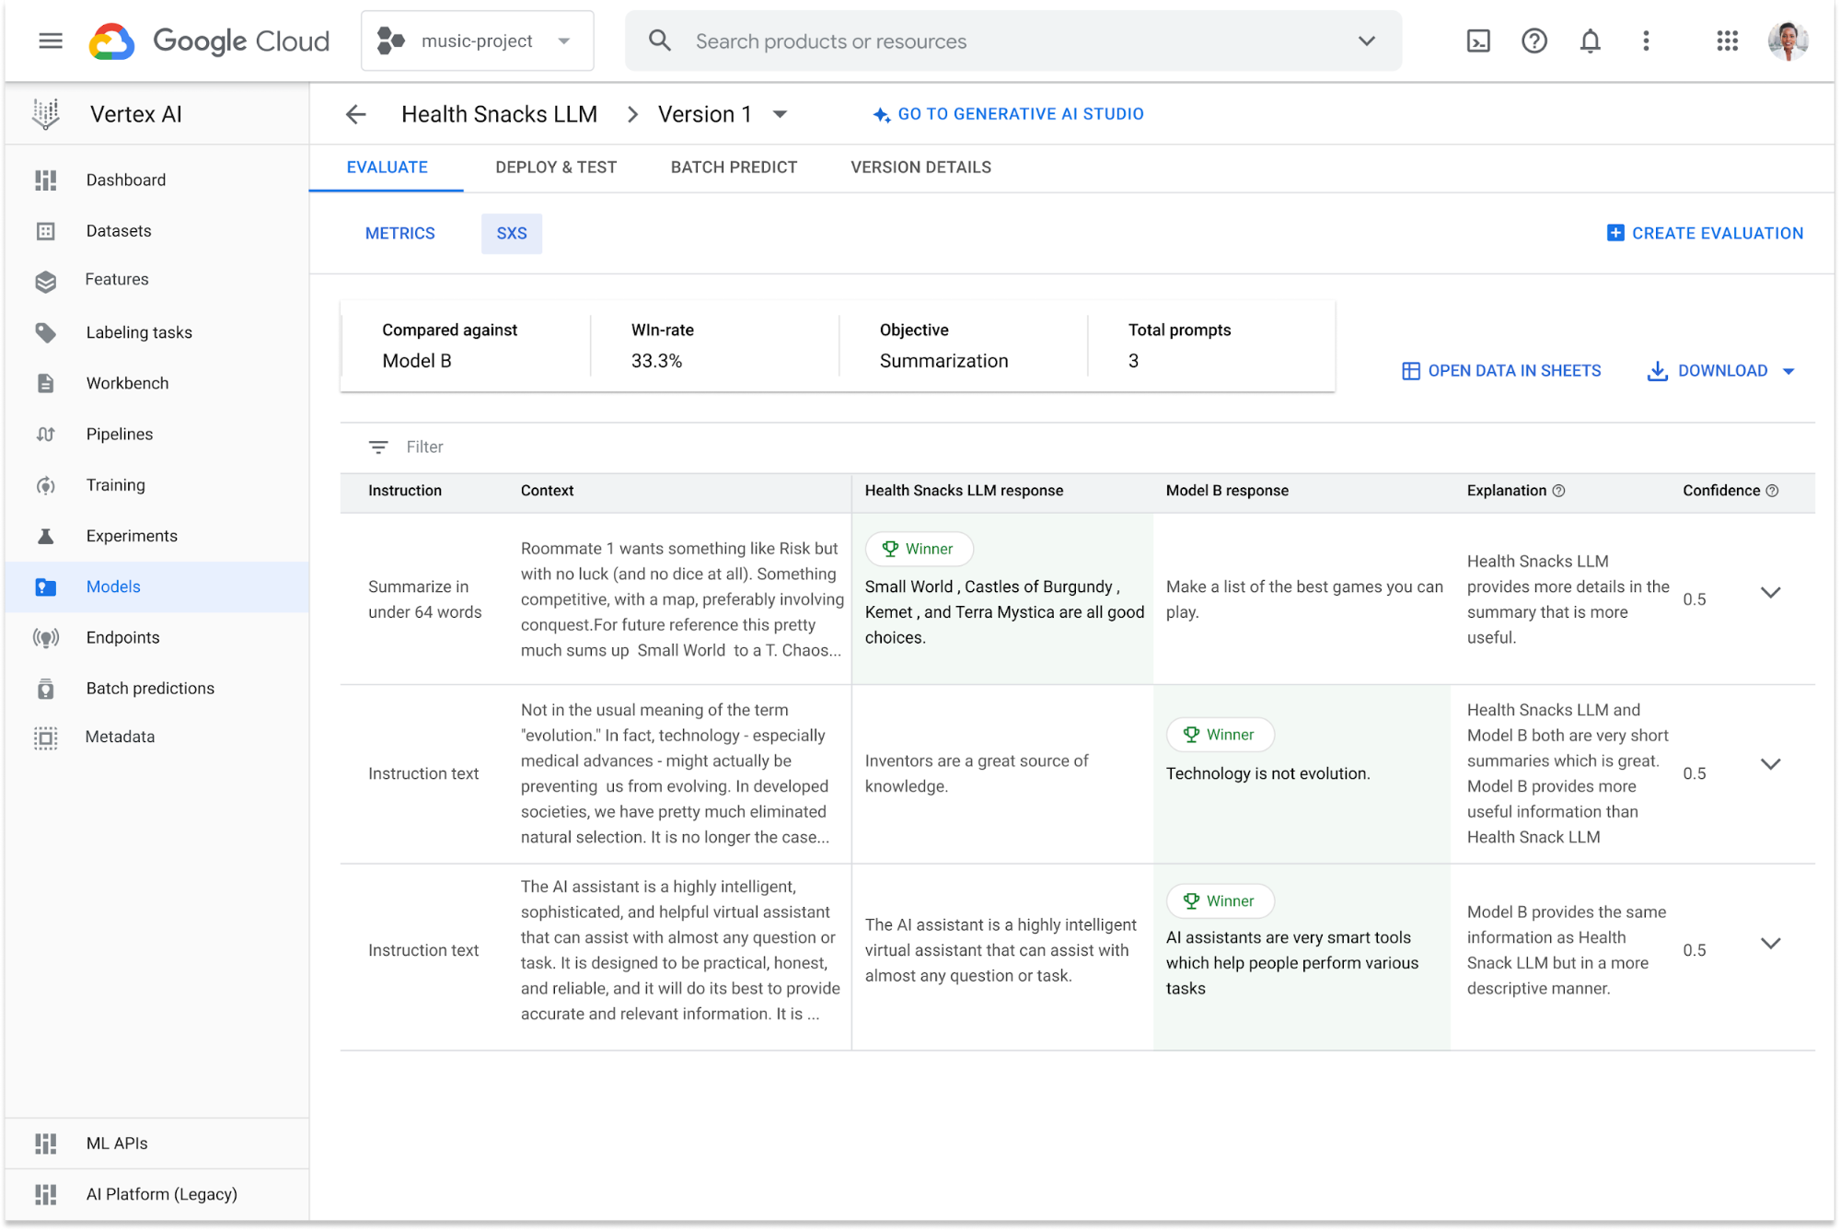Switch to the METRICS tab
1840x1231 pixels.
click(399, 234)
